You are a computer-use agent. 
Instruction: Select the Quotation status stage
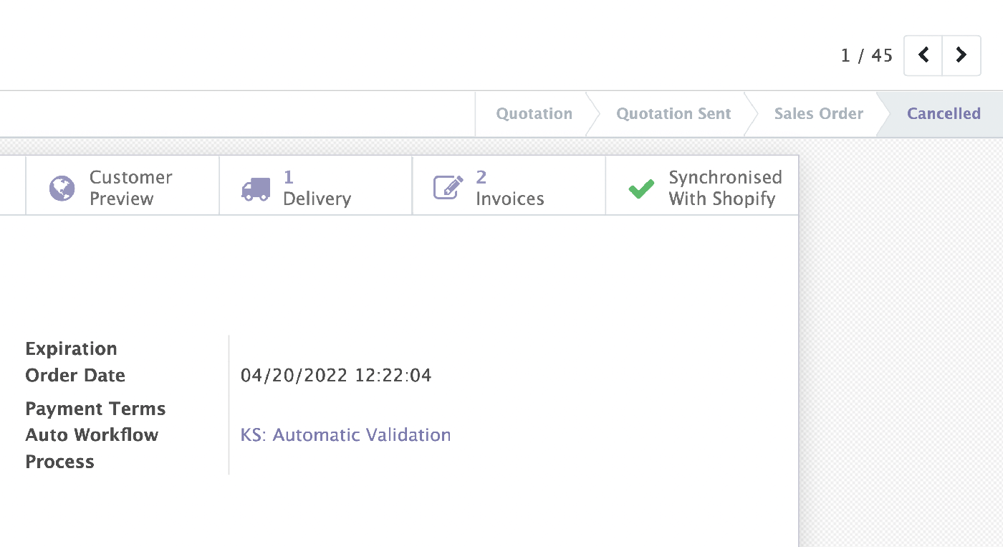coord(534,114)
